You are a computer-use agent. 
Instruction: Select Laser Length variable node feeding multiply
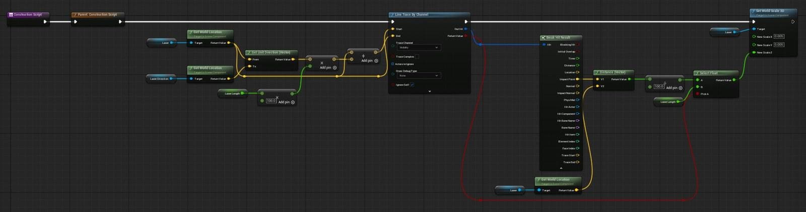tap(233, 93)
